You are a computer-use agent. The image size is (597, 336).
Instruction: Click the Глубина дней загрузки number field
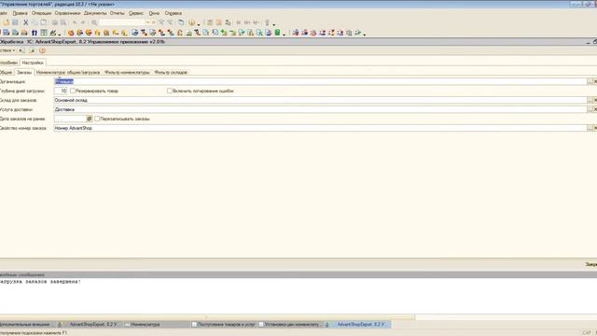pos(61,91)
